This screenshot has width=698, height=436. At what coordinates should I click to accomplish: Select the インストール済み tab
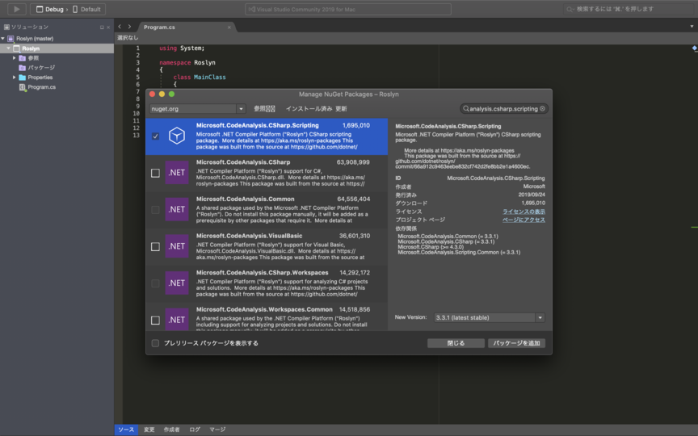309,108
